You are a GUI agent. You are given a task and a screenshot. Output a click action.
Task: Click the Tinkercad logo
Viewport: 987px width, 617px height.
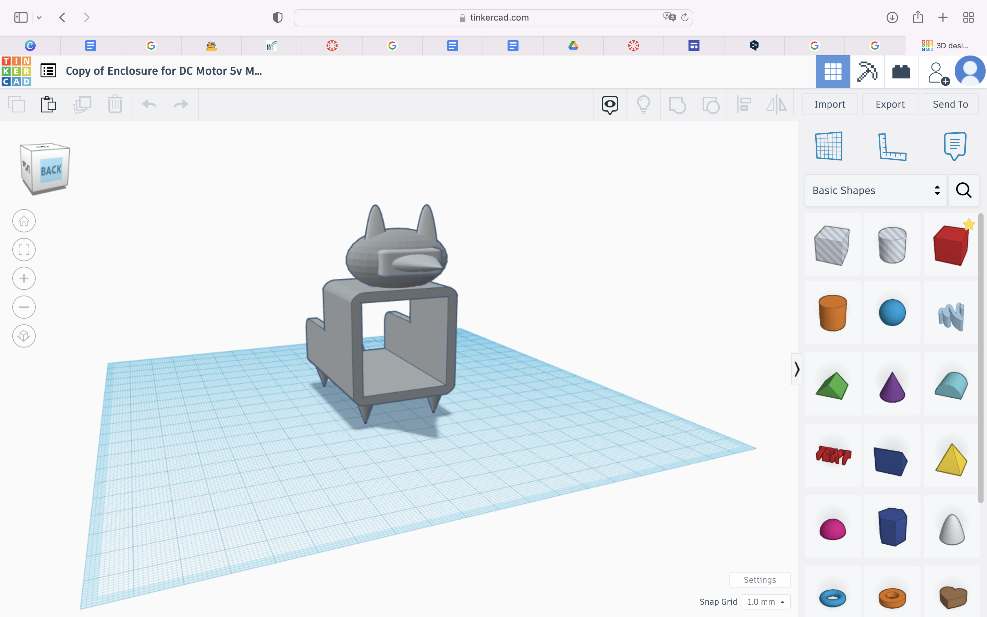click(16, 71)
